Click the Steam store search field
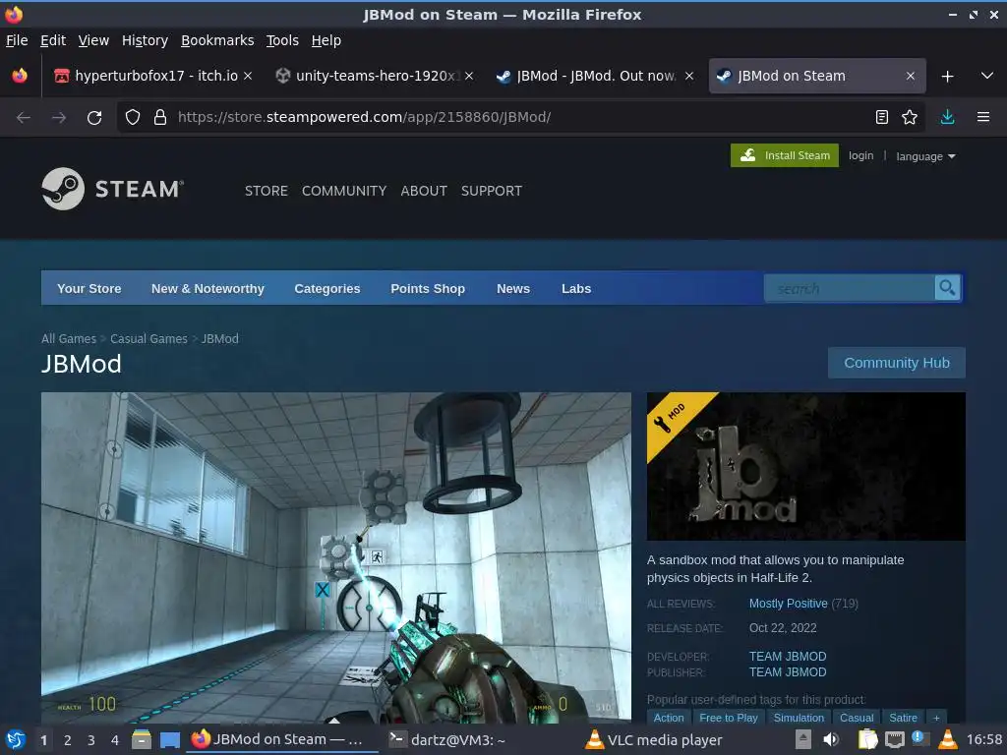 pyautogui.click(x=849, y=288)
